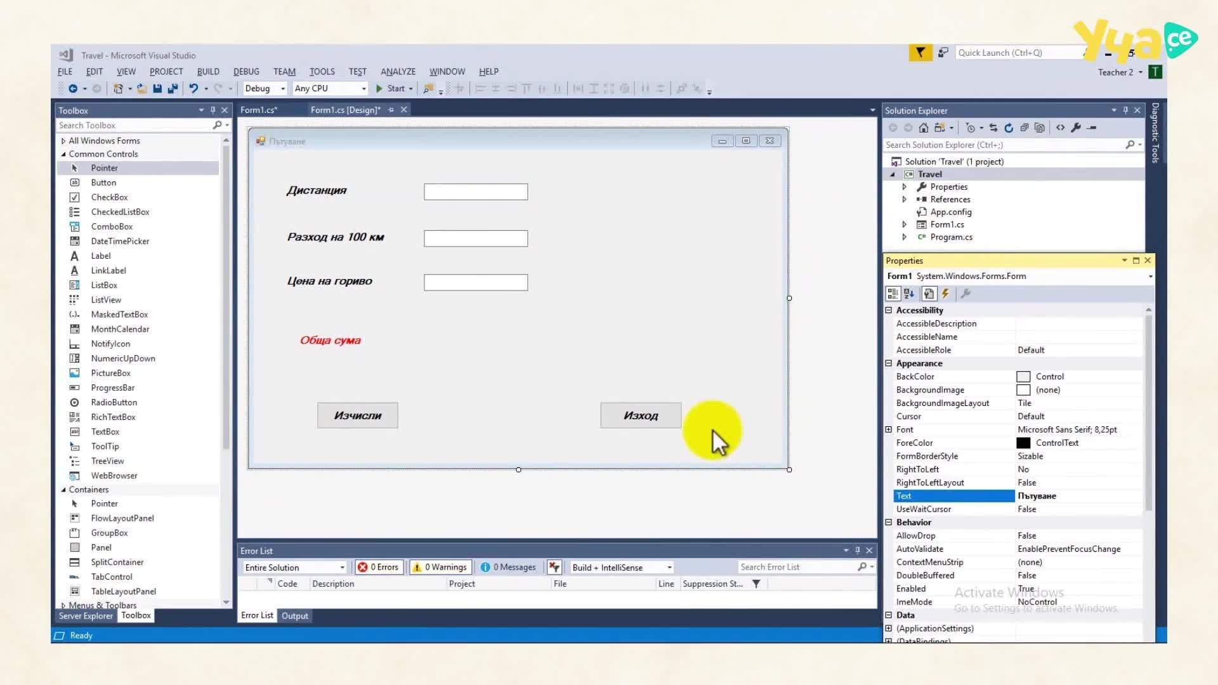Click the BackgroundImage (none) swatch

(1023, 390)
